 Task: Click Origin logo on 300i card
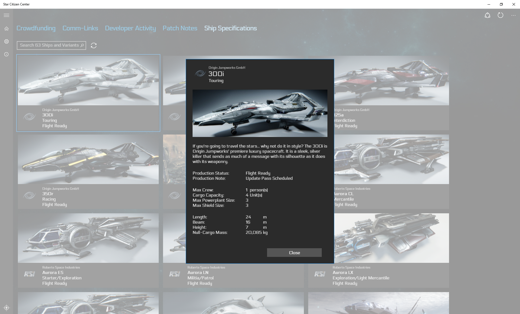coord(30,117)
